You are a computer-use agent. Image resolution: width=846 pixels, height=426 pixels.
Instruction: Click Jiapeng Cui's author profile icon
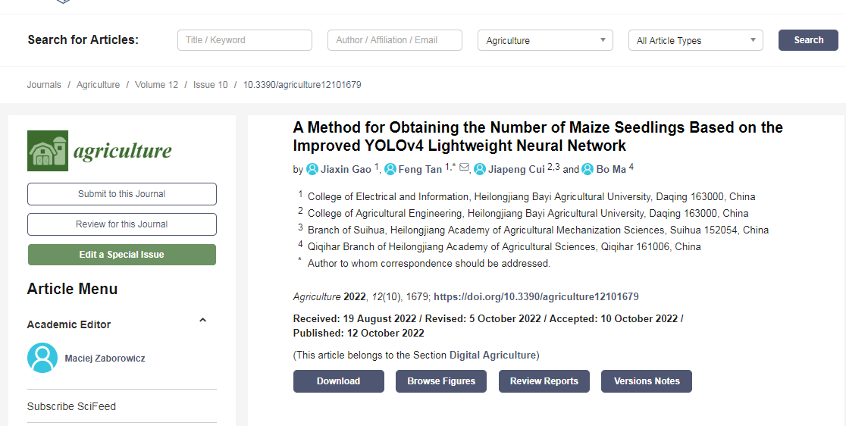[480, 169]
